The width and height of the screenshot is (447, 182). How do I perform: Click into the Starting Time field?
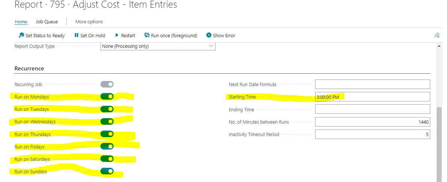click(x=372, y=97)
